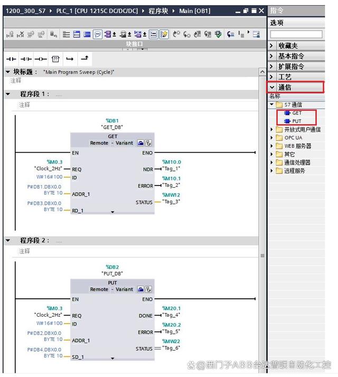Open configuration icon on PUT block
338x377 pixels.
click(140, 289)
